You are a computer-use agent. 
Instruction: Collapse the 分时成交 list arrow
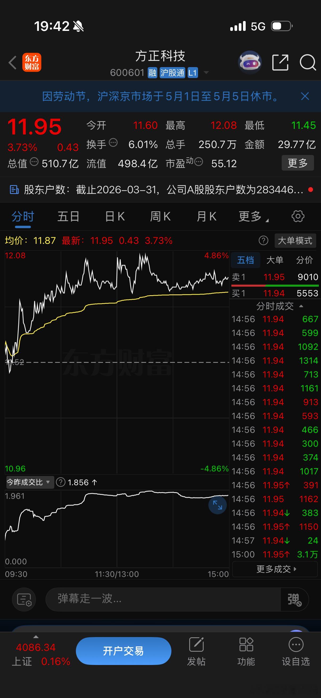click(x=301, y=306)
